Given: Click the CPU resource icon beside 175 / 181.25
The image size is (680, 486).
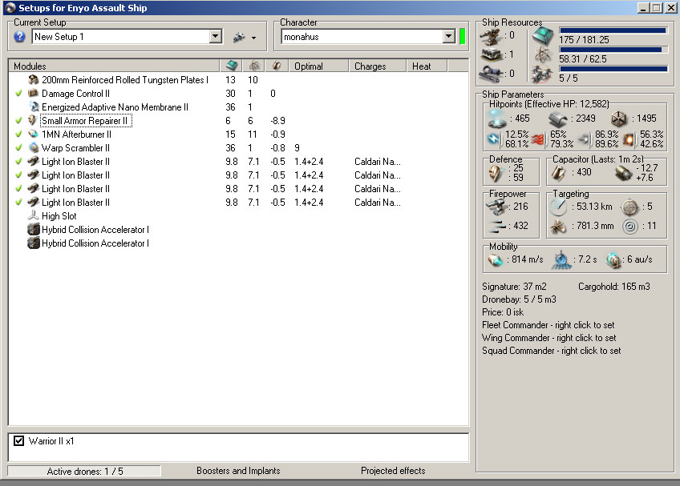Looking at the screenshot, I should (543, 36).
